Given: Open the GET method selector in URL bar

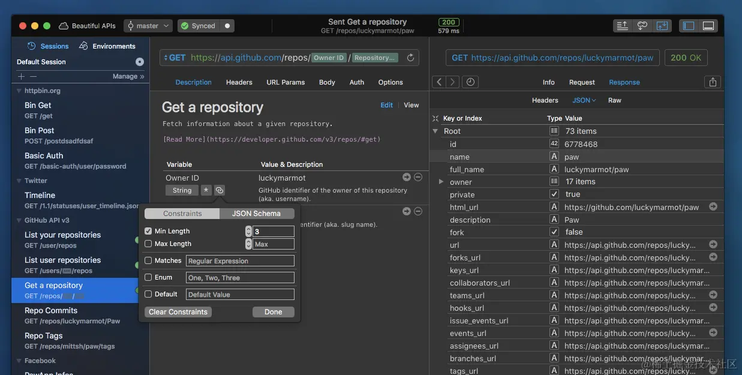Looking at the screenshot, I should (x=175, y=58).
